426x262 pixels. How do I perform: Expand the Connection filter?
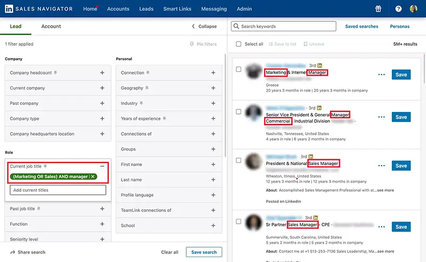(x=214, y=72)
